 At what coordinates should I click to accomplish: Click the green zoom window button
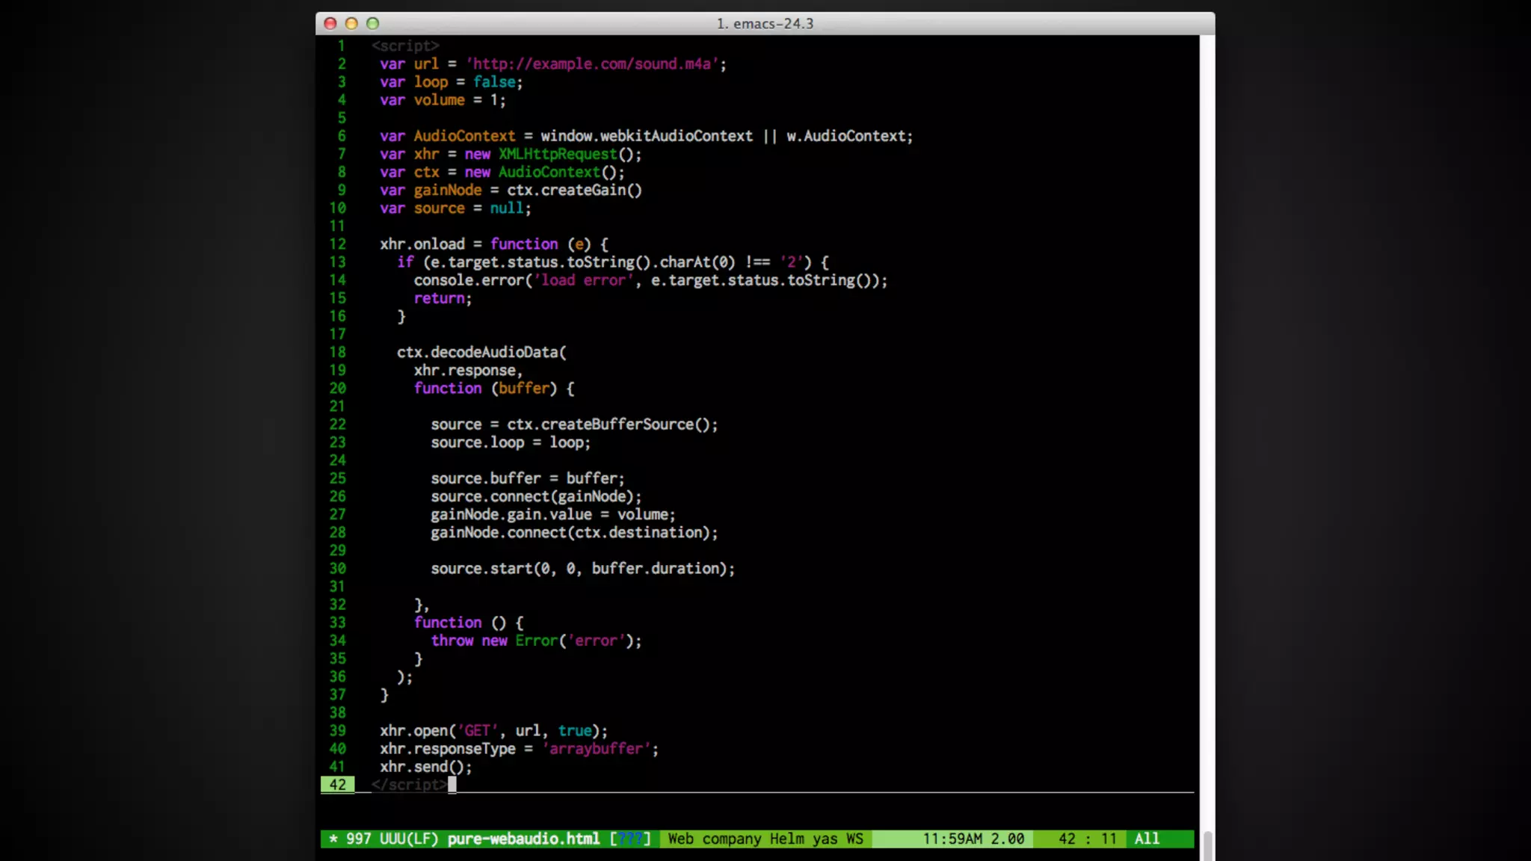click(373, 24)
